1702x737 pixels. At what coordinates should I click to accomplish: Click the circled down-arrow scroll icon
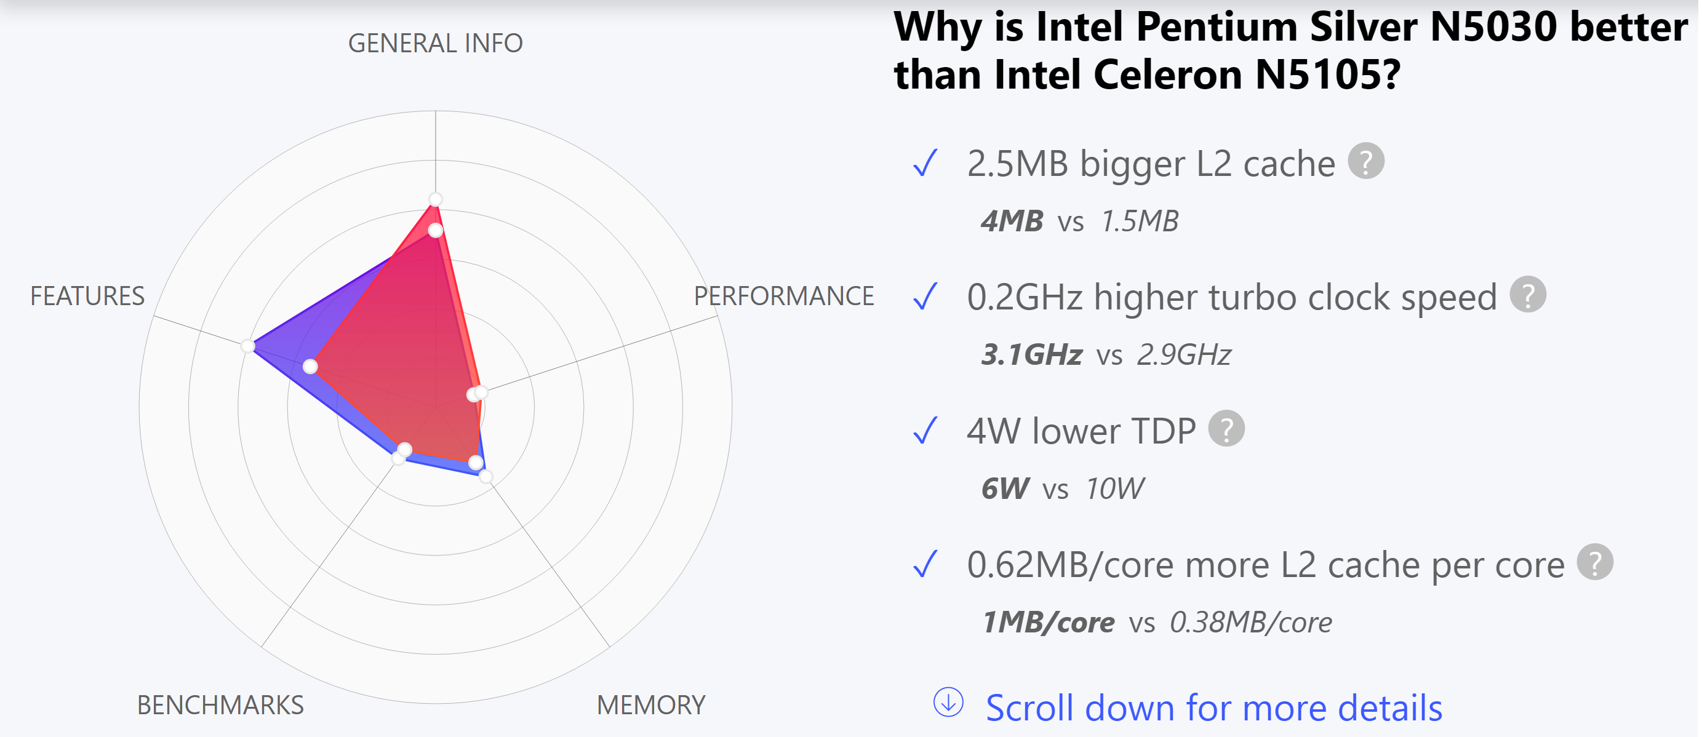tap(948, 702)
